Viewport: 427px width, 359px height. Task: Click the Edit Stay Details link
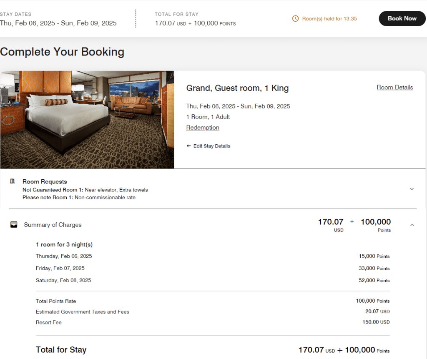(x=211, y=146)
